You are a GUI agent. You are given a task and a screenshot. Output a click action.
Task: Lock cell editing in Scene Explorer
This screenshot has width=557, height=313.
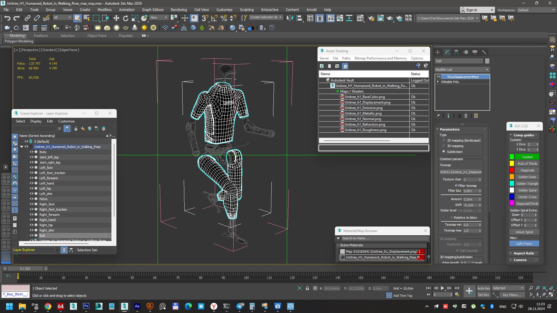pos(76,129)
